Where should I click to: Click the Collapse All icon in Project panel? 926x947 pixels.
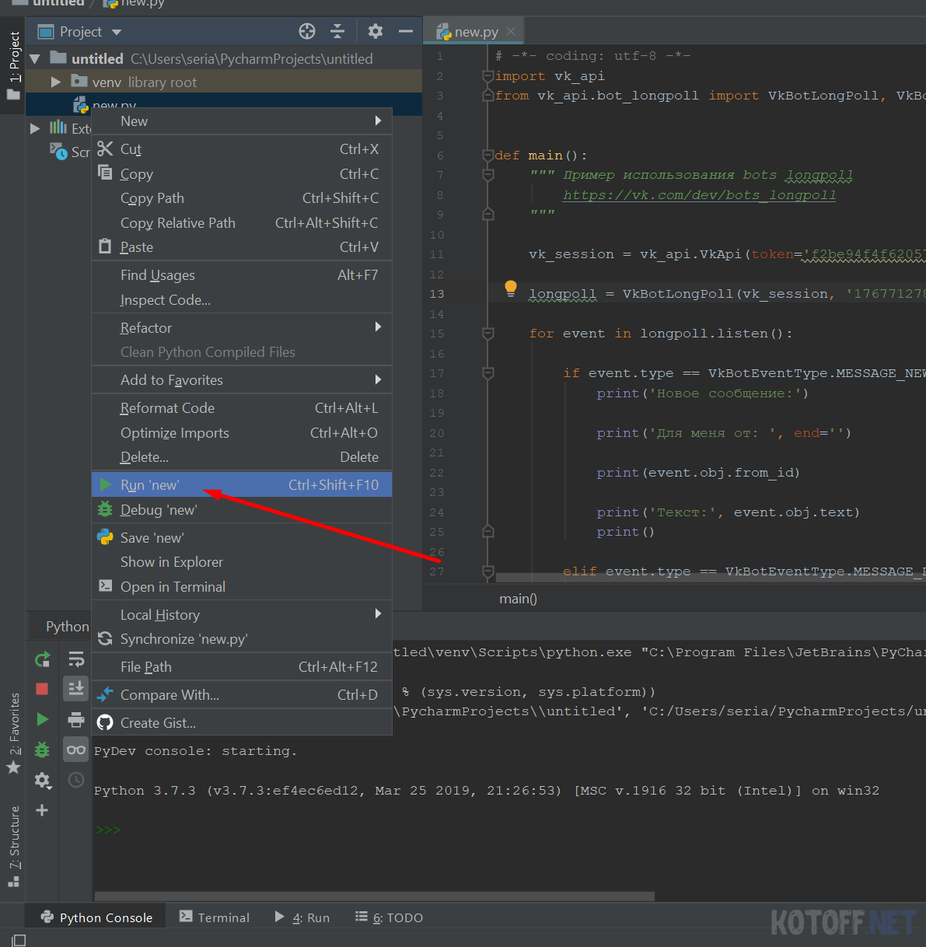coord(337,31)
